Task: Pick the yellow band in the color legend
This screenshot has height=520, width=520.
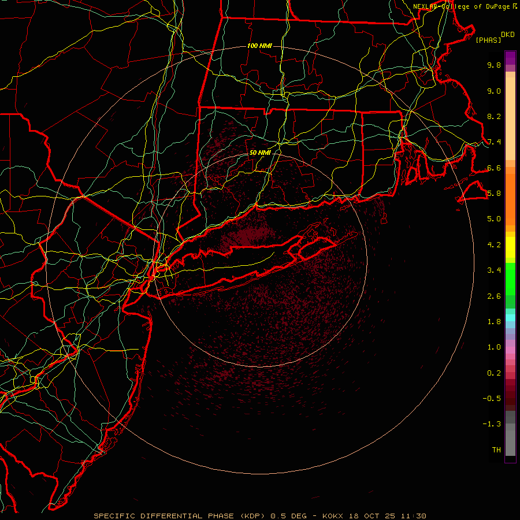Action: [x=510, y=247]
